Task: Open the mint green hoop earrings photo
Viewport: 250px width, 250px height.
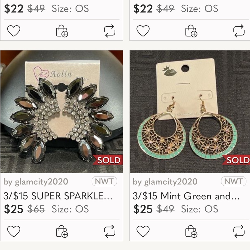Action: (x=190, y=111)
